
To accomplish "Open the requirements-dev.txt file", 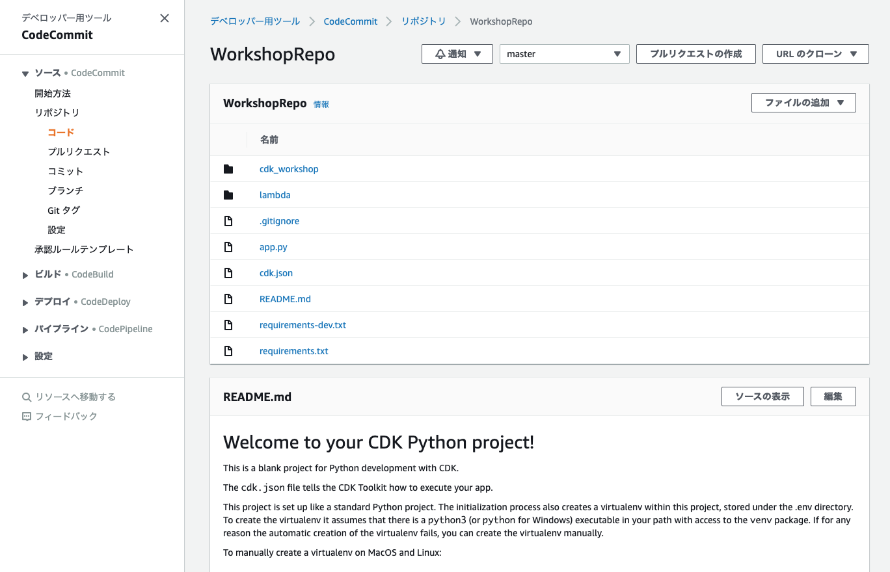I will pyautogui.click(x=303, y=325).
